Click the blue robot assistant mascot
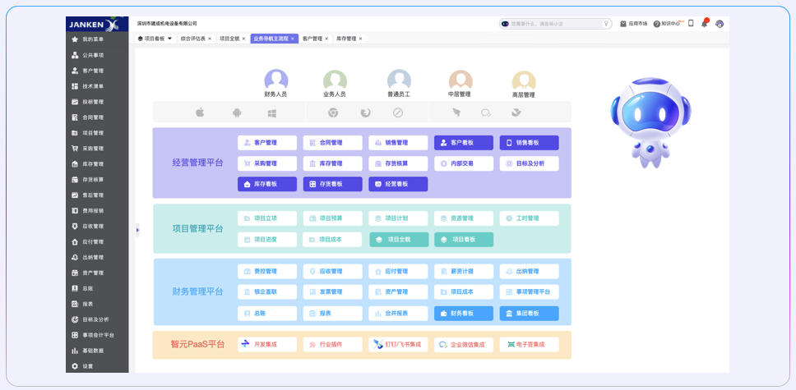Image resolution: width=796 pixels, height=390 pixels. click(x=638, y=122)
